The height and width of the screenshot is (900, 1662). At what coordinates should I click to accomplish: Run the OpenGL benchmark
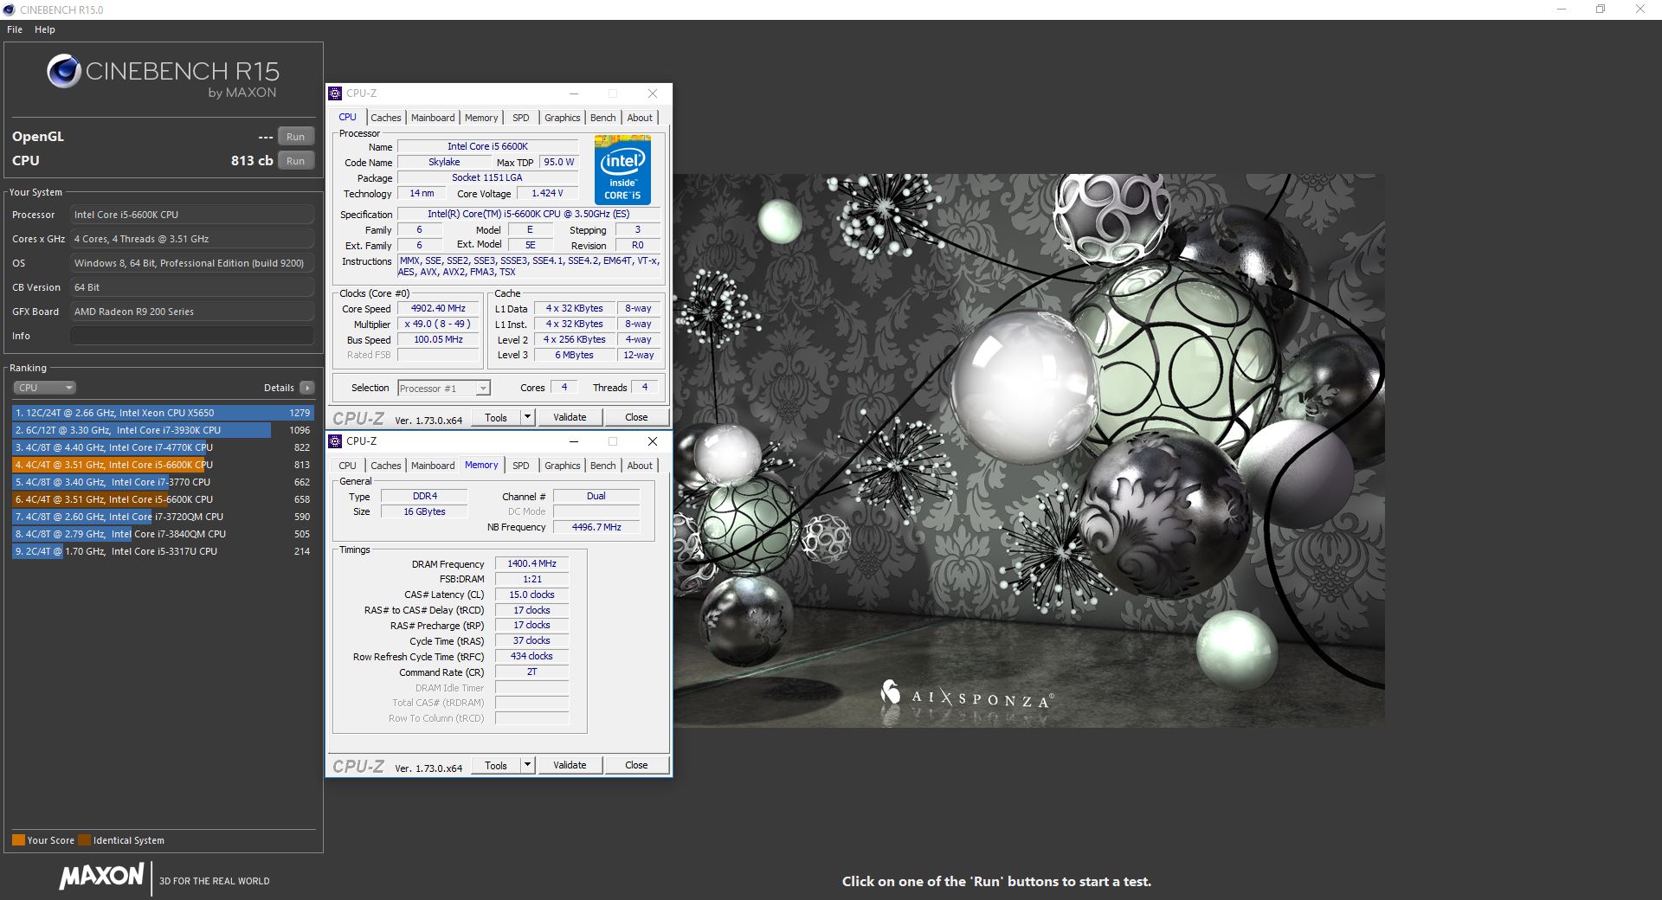(x=296, y=137)
